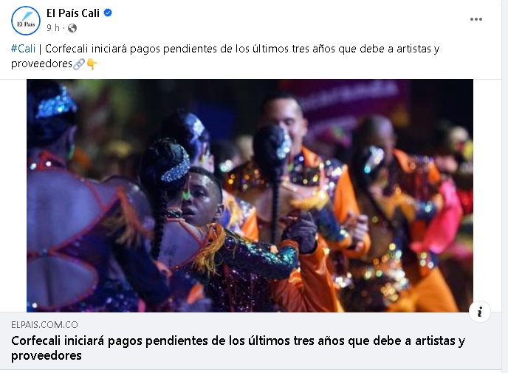
Task: Open the three-dot post options menu
Action: 476,19
